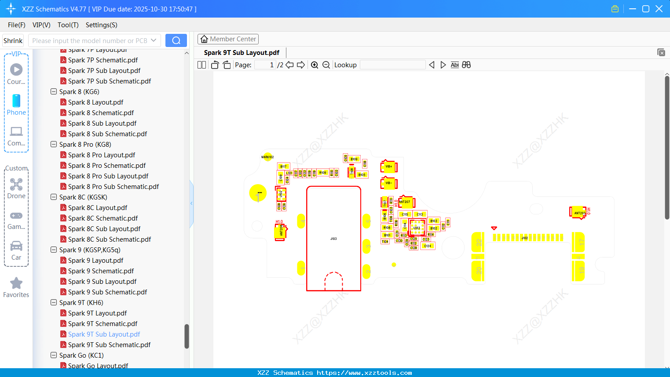Enable dual-page view mode
The image size is (670, 377).
[201, 65]
